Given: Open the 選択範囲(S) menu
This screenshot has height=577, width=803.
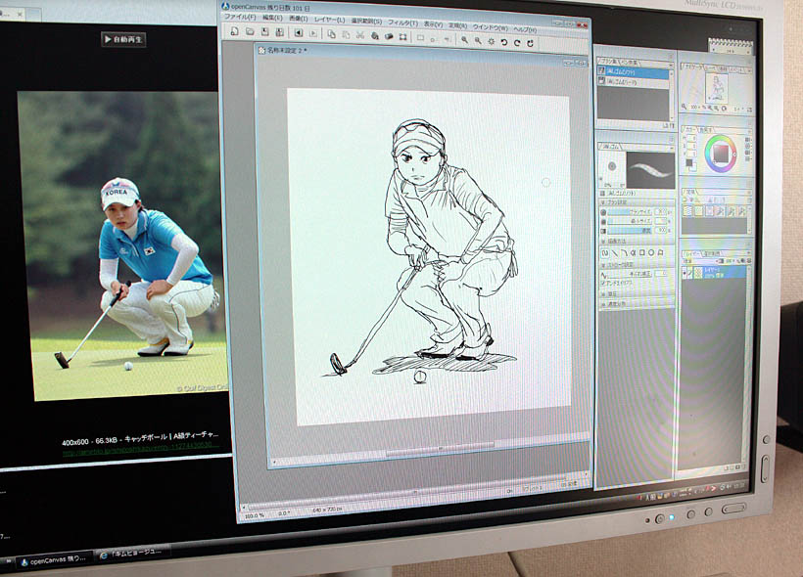Looking at the screenshot, I should point(366,22).
